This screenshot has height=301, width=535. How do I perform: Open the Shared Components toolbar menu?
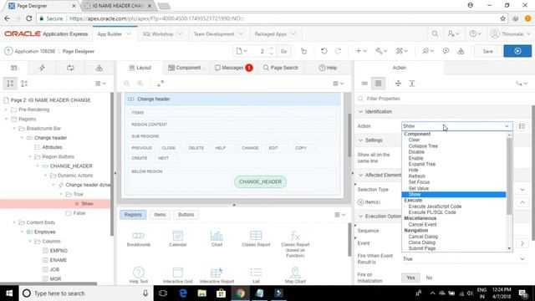[401, 51]
